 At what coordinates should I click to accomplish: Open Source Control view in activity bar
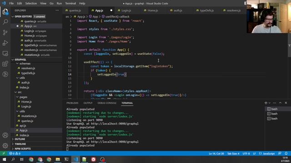pos(5,33)
